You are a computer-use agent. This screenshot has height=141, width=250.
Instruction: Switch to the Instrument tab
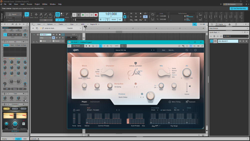pos(95,102)
